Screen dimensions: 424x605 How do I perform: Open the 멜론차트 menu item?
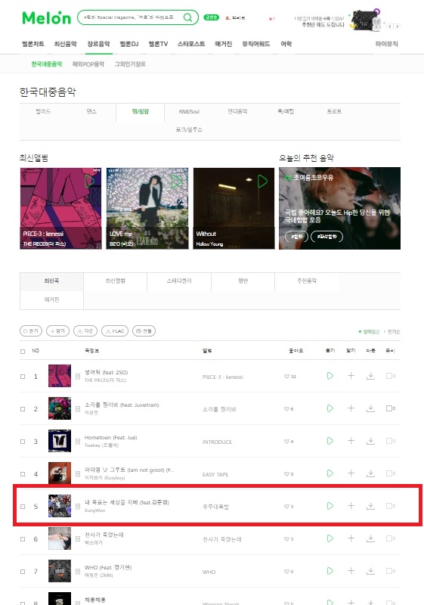pyautogui.click(x=33, y=44)
